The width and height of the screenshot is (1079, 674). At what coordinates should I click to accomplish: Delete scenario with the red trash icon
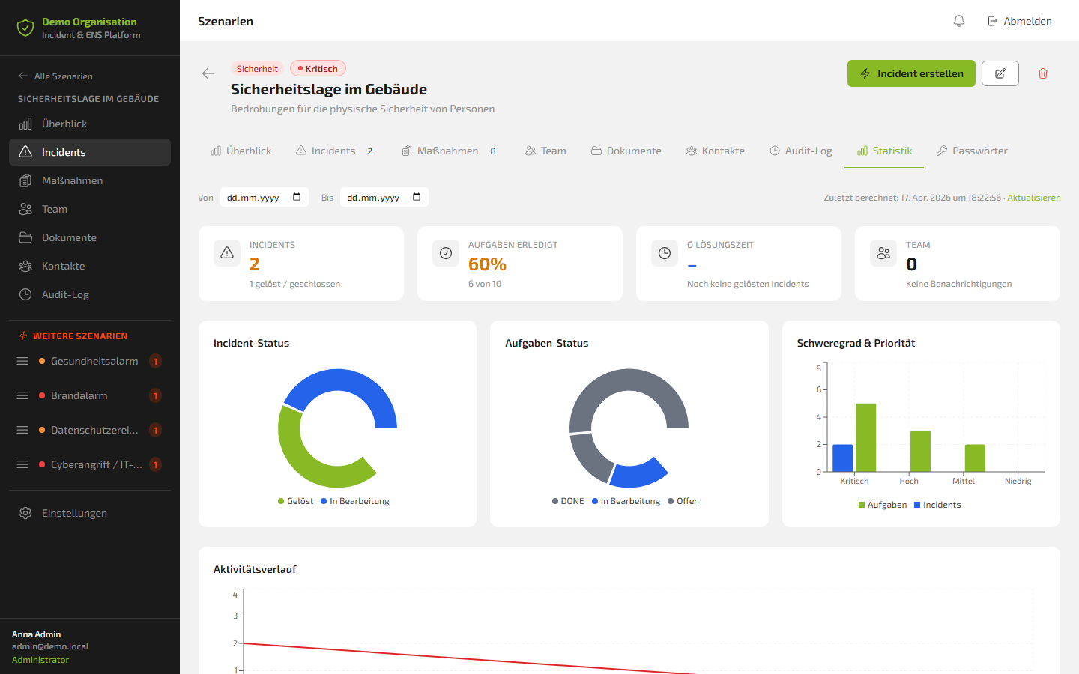[x=1043, y=73]
